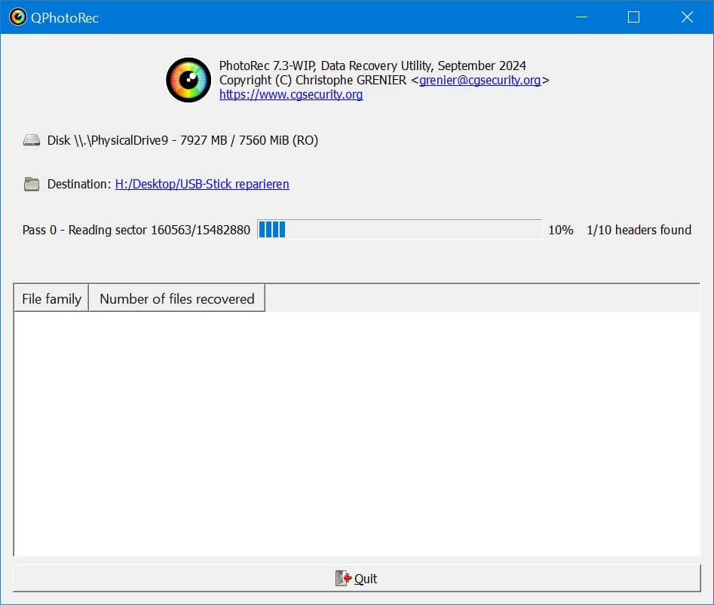Quit the recovery with the Quit button
This screenshot has width=714, height=605.
[357, 578]
